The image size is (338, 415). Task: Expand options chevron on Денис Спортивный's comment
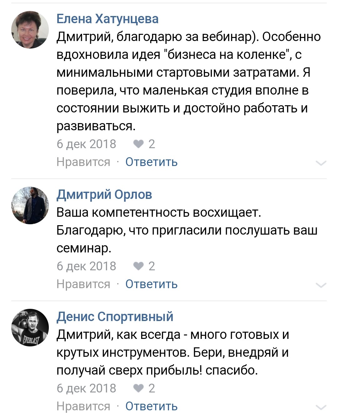[x=321, y=407]
